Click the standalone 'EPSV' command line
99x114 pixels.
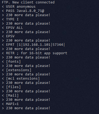(x=8, y=36)
